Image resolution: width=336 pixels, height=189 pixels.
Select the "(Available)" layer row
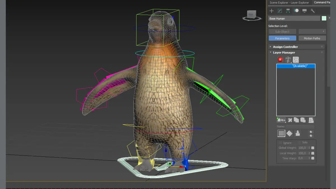point(296,66)
